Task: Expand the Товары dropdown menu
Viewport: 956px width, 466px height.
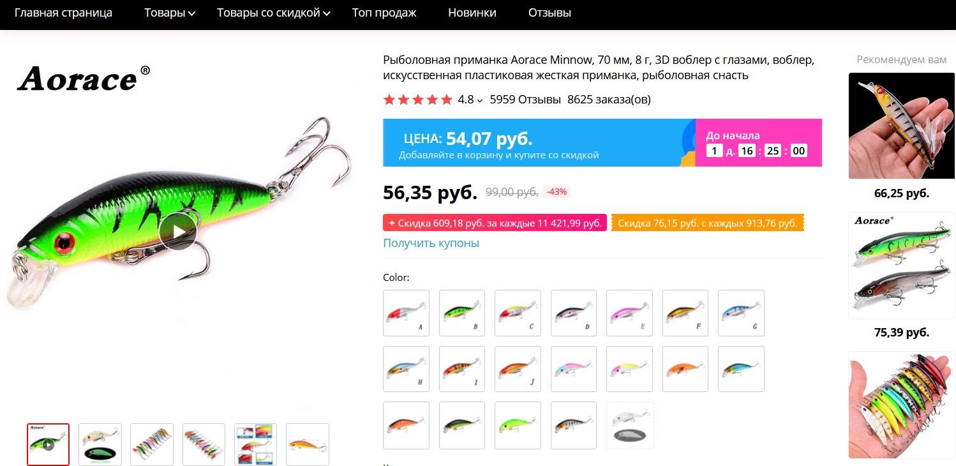Action: point(169,13)
